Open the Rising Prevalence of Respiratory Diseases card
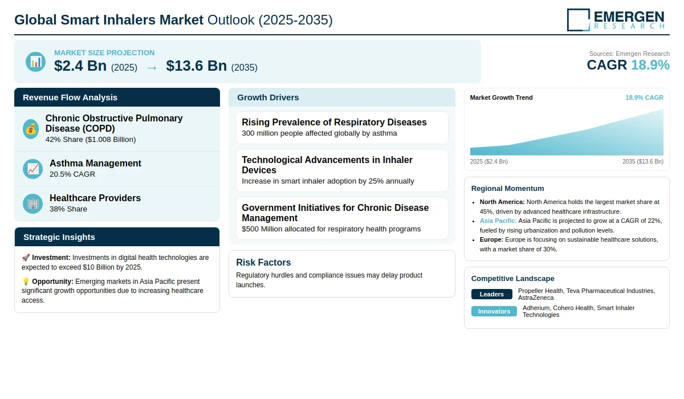The width and height of the screenshot is (684, 399). 341,128
